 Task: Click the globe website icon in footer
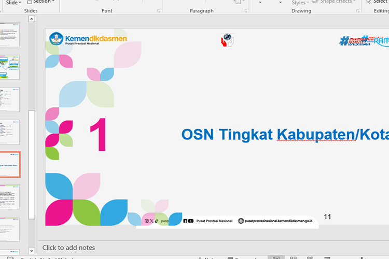pos(241,221)
